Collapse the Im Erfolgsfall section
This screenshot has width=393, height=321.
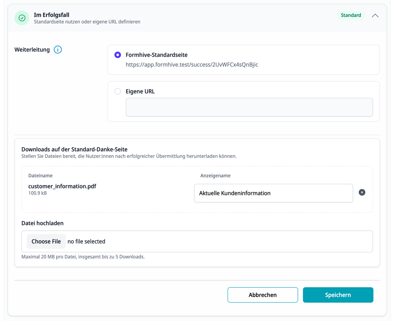point(375,15)
